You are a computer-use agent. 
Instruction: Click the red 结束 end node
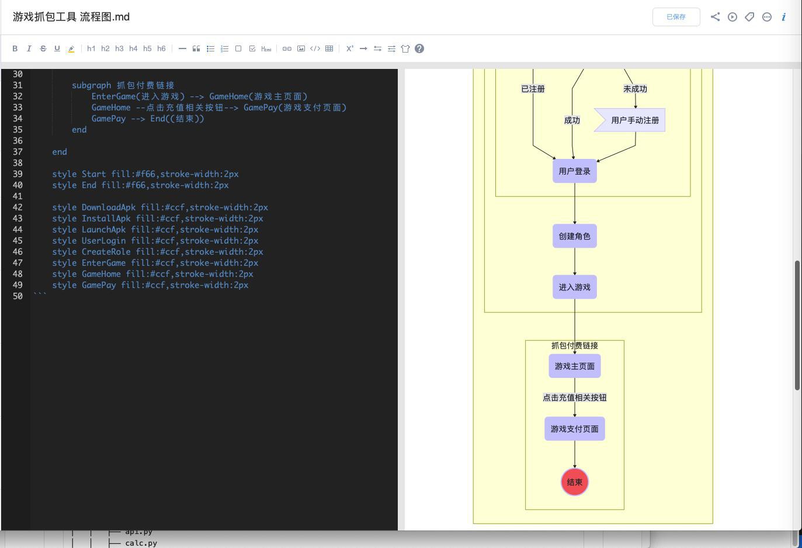(575, 482)
